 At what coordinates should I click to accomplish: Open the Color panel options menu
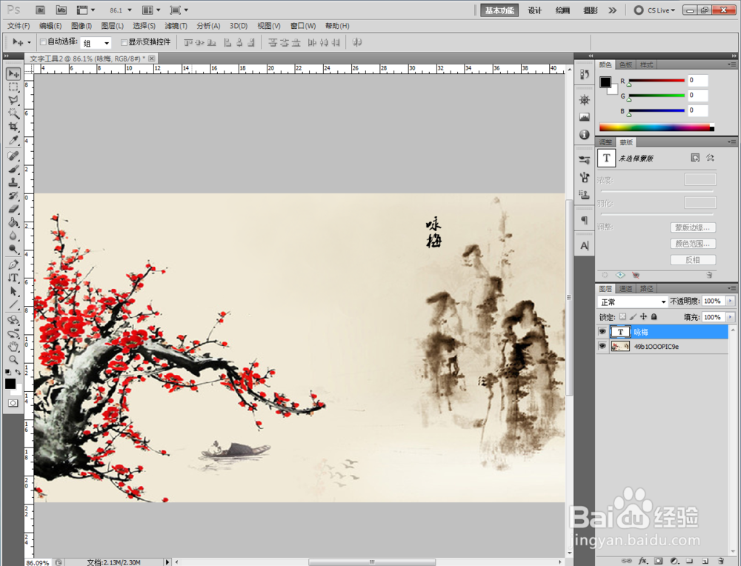tap(732, 64)
